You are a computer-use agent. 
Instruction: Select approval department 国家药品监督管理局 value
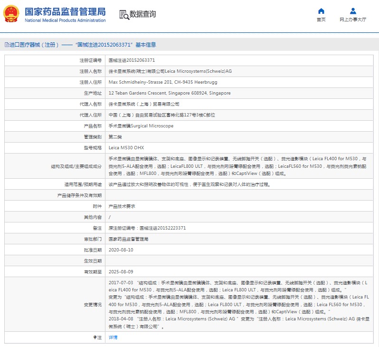pos(128,239)
